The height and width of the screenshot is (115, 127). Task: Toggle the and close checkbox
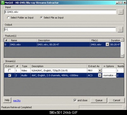[75, 100]
